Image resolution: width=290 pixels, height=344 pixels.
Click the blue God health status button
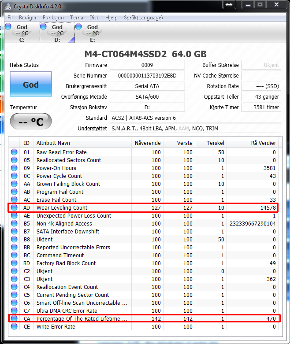click(31, 84)
